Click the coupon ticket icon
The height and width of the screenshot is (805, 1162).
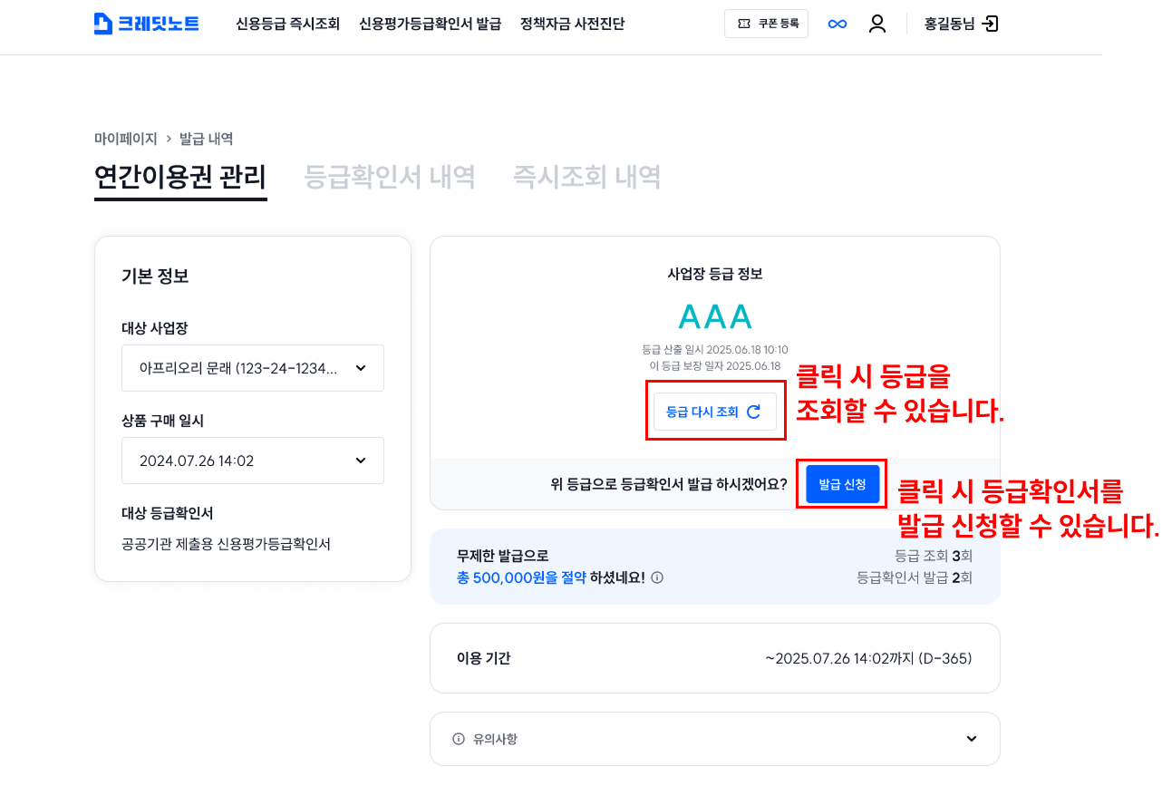(744, 24)
